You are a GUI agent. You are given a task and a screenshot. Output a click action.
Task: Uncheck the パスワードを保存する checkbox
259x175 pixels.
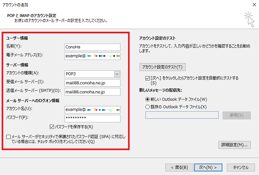pyautogui.click(x=52, y=127)
